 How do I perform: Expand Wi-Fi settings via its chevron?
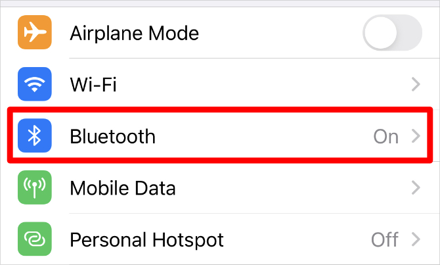(416, 84)
